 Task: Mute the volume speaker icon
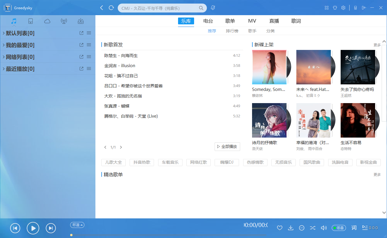[324, 228]
